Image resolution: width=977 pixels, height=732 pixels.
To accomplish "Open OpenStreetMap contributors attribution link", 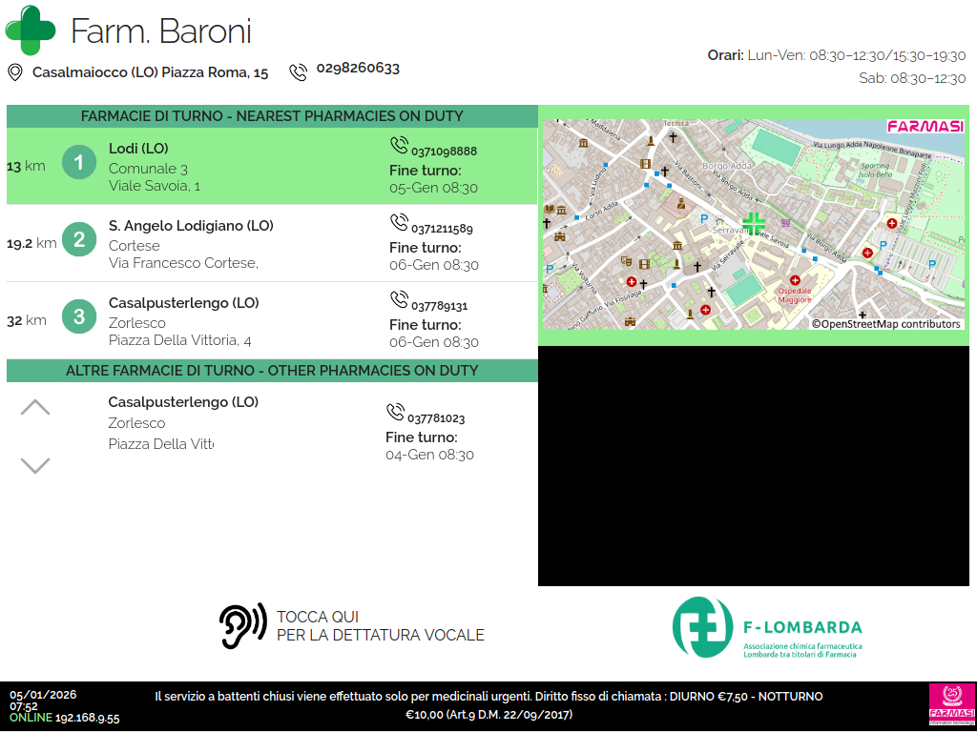I will click(x=885, y=324).
